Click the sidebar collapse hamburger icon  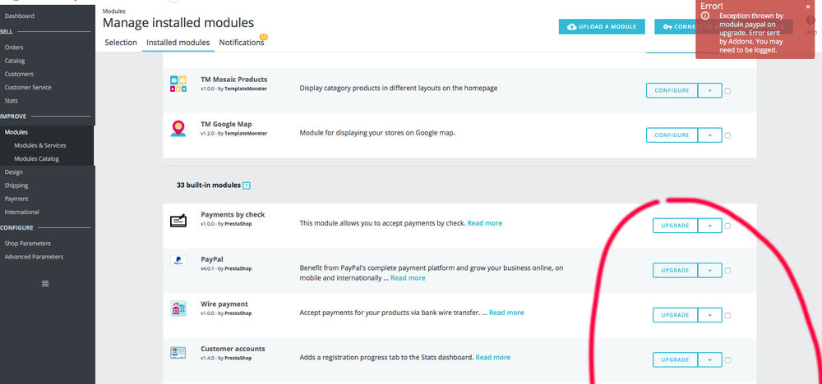[x=45, y=284]
